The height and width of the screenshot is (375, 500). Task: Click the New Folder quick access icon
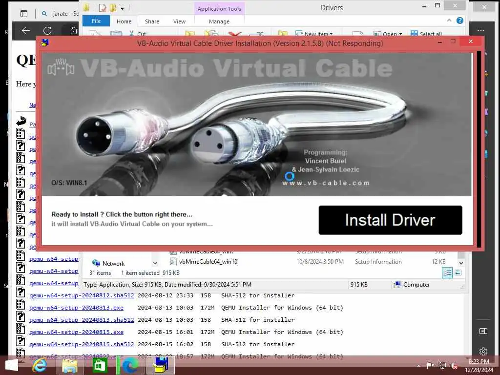pyautogui.click(x=113, y=8)
